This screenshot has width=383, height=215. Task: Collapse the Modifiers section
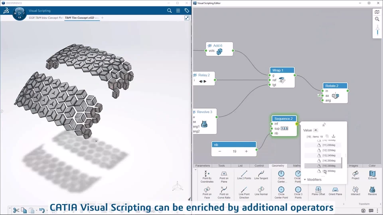(x=305, y=180)
